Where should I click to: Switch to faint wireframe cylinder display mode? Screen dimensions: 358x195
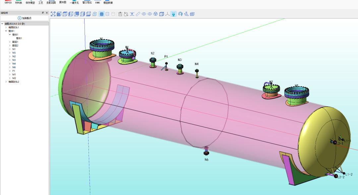point(113,14)
